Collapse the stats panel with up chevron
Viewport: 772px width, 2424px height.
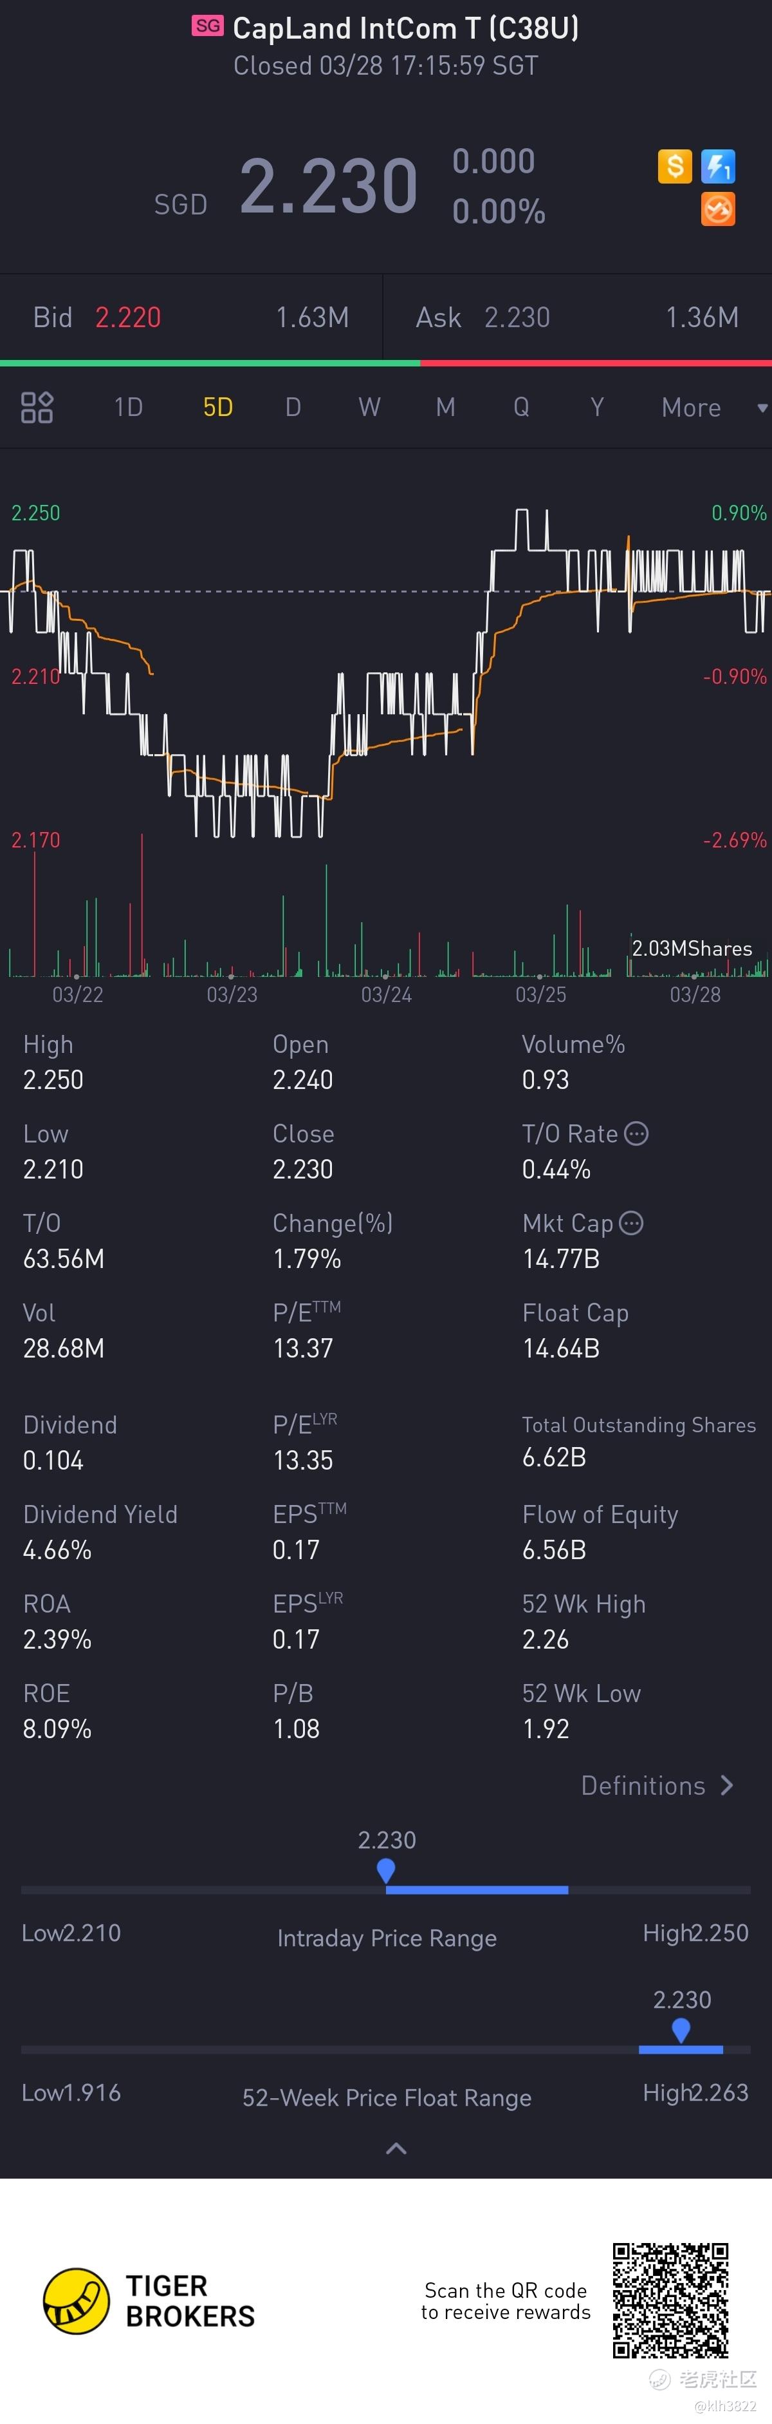396,2148
